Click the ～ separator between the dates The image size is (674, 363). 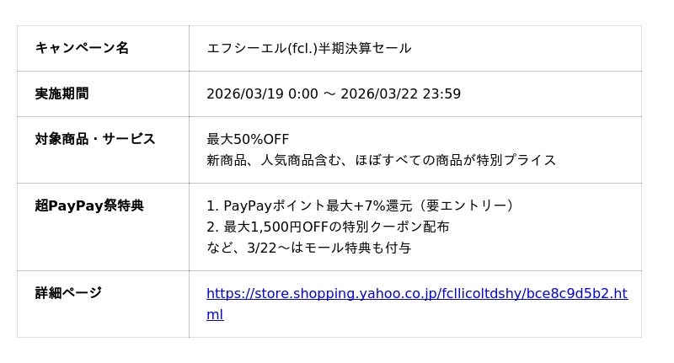pos(329,93)
